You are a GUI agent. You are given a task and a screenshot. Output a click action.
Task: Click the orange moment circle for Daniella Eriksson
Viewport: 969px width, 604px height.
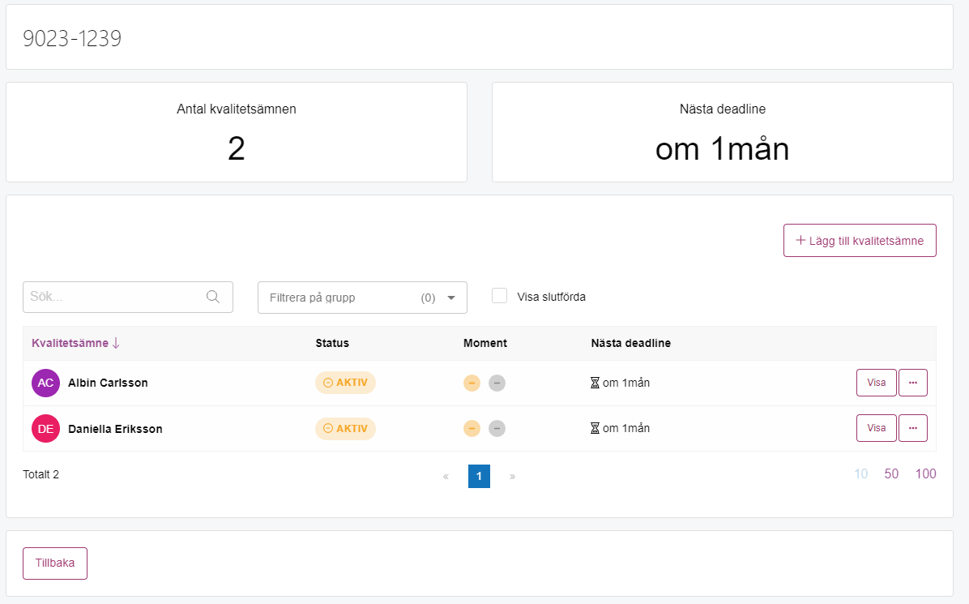pos(472,428)
